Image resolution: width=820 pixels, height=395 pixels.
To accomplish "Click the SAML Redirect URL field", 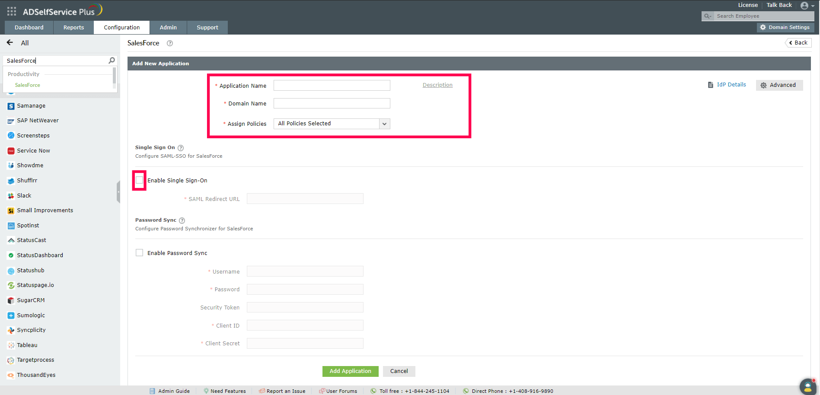I will (x=305, y=199).
